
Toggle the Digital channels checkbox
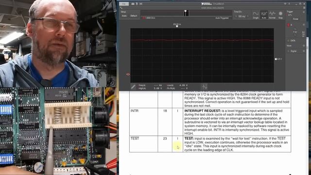[x=288, y=51]
